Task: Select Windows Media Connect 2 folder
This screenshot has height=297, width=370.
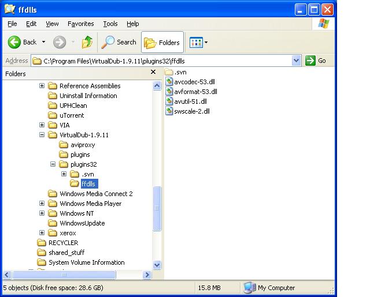Action: [96, 194]
